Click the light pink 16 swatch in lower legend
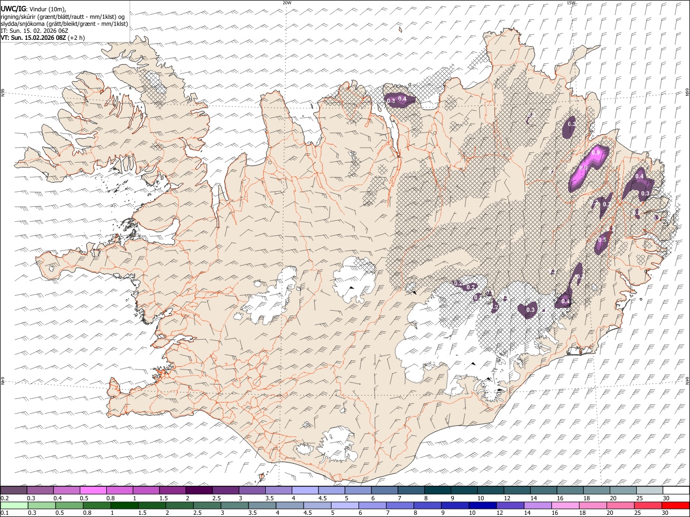 565,505
